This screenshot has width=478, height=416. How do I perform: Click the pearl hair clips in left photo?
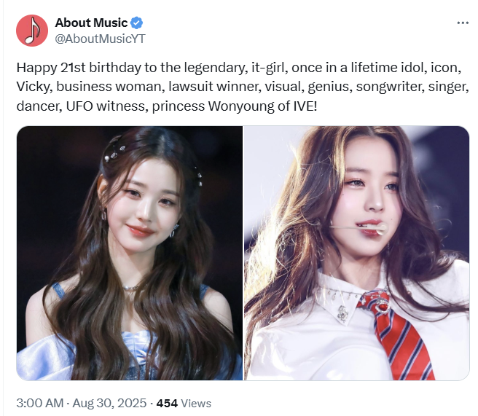[114, 154]
